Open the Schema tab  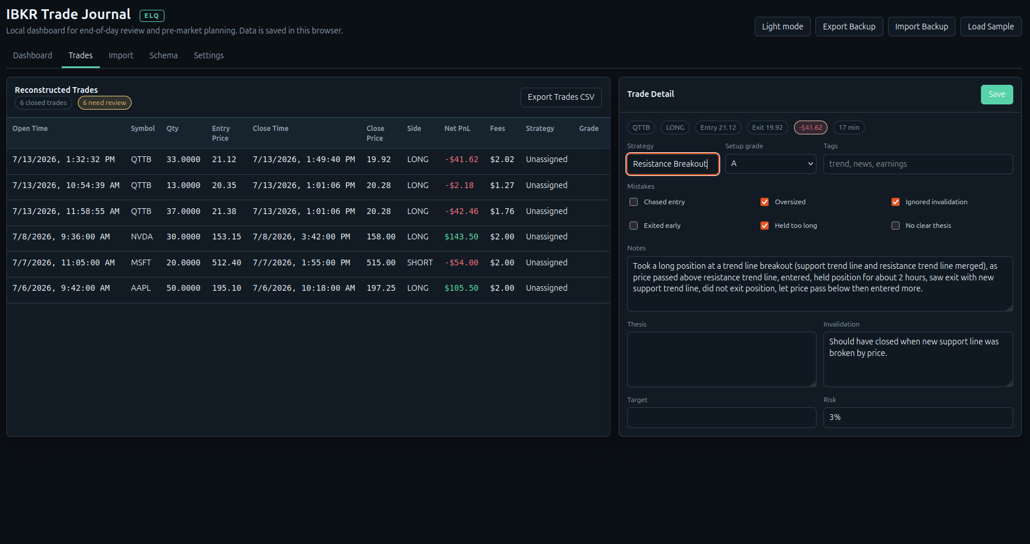(x=163, y=55)
